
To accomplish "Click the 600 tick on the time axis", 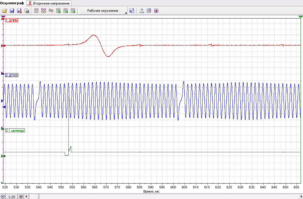I will [x=173, y=187].
